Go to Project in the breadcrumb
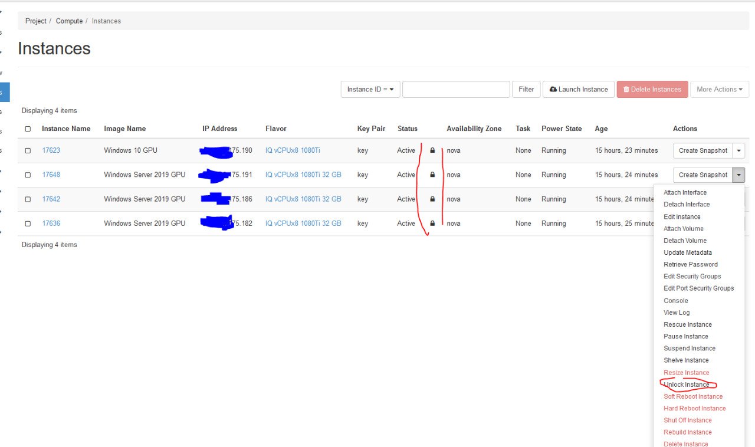 pyautogui.click(x=35, y=21)
